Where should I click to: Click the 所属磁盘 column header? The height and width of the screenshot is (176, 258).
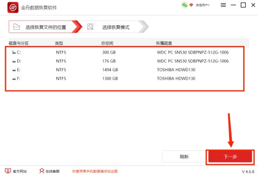(x=164, y=43)
